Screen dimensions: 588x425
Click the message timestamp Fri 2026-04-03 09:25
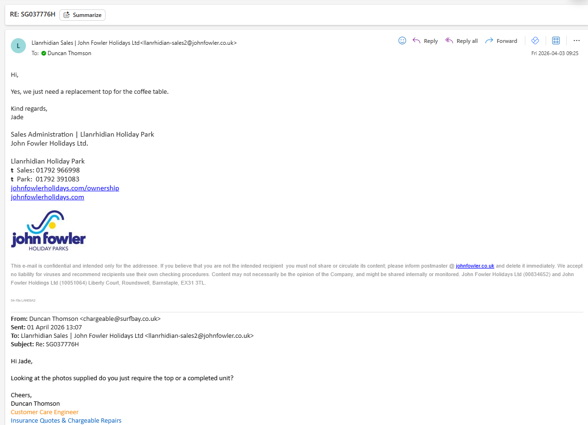tap(555, 53)
